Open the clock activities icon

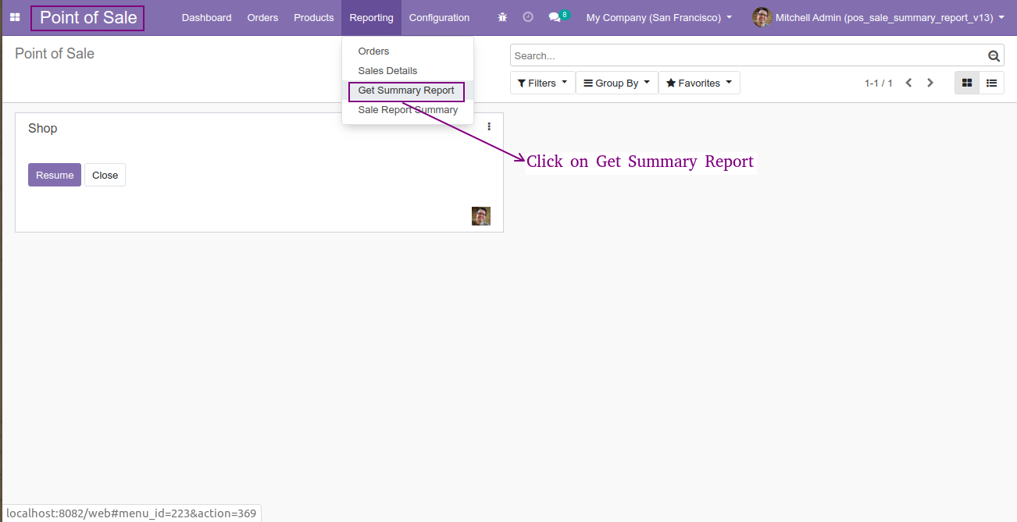(528, 17)
